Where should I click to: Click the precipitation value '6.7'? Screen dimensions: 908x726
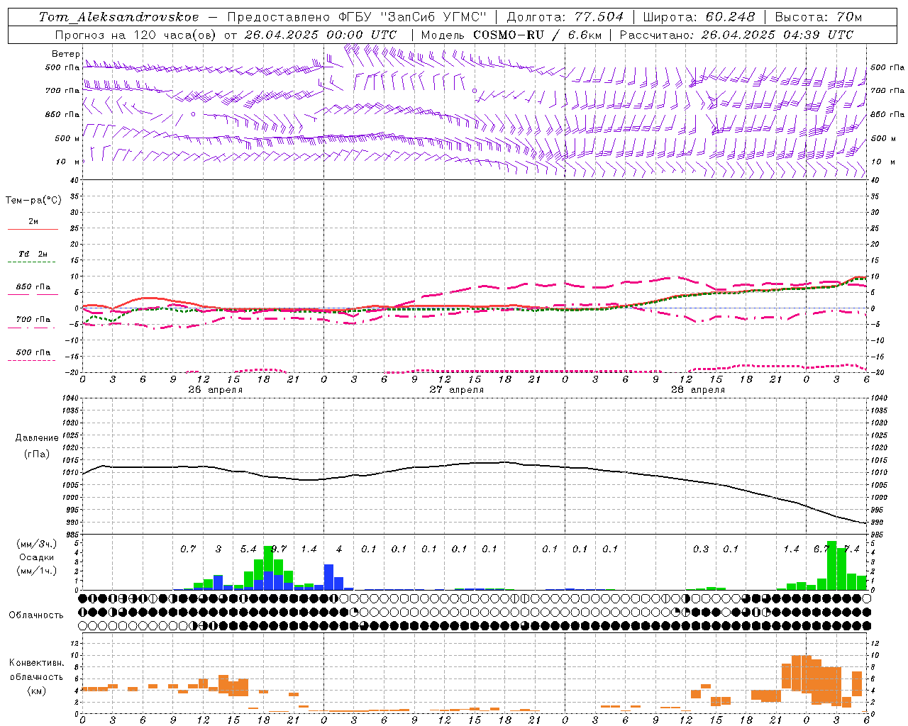click(x=821, y=549)
